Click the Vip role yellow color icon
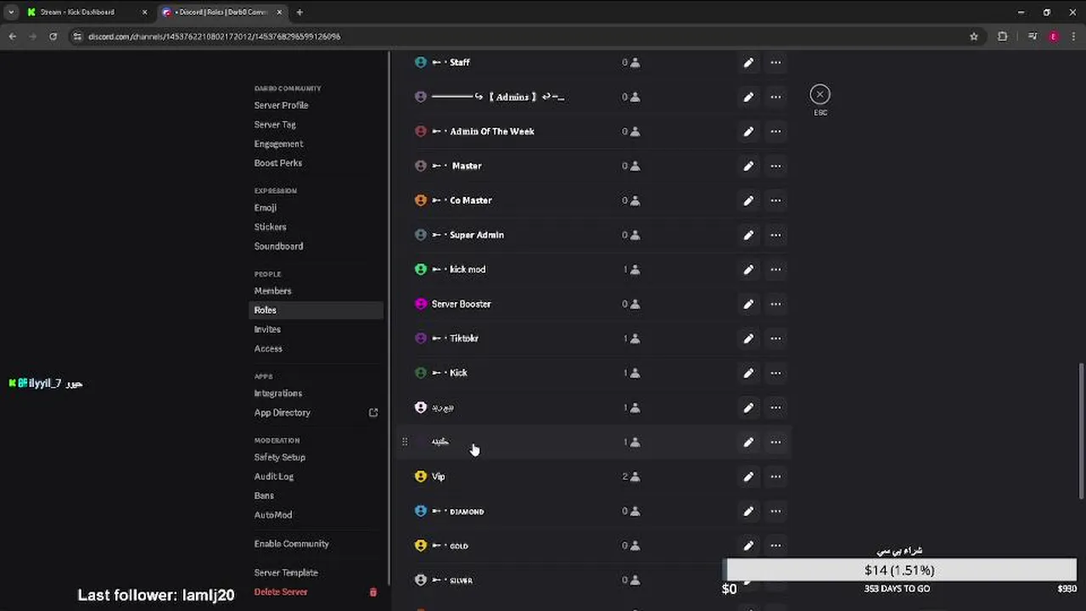Viewport: 1086px width, 611px height. click(x=421, y=477)
